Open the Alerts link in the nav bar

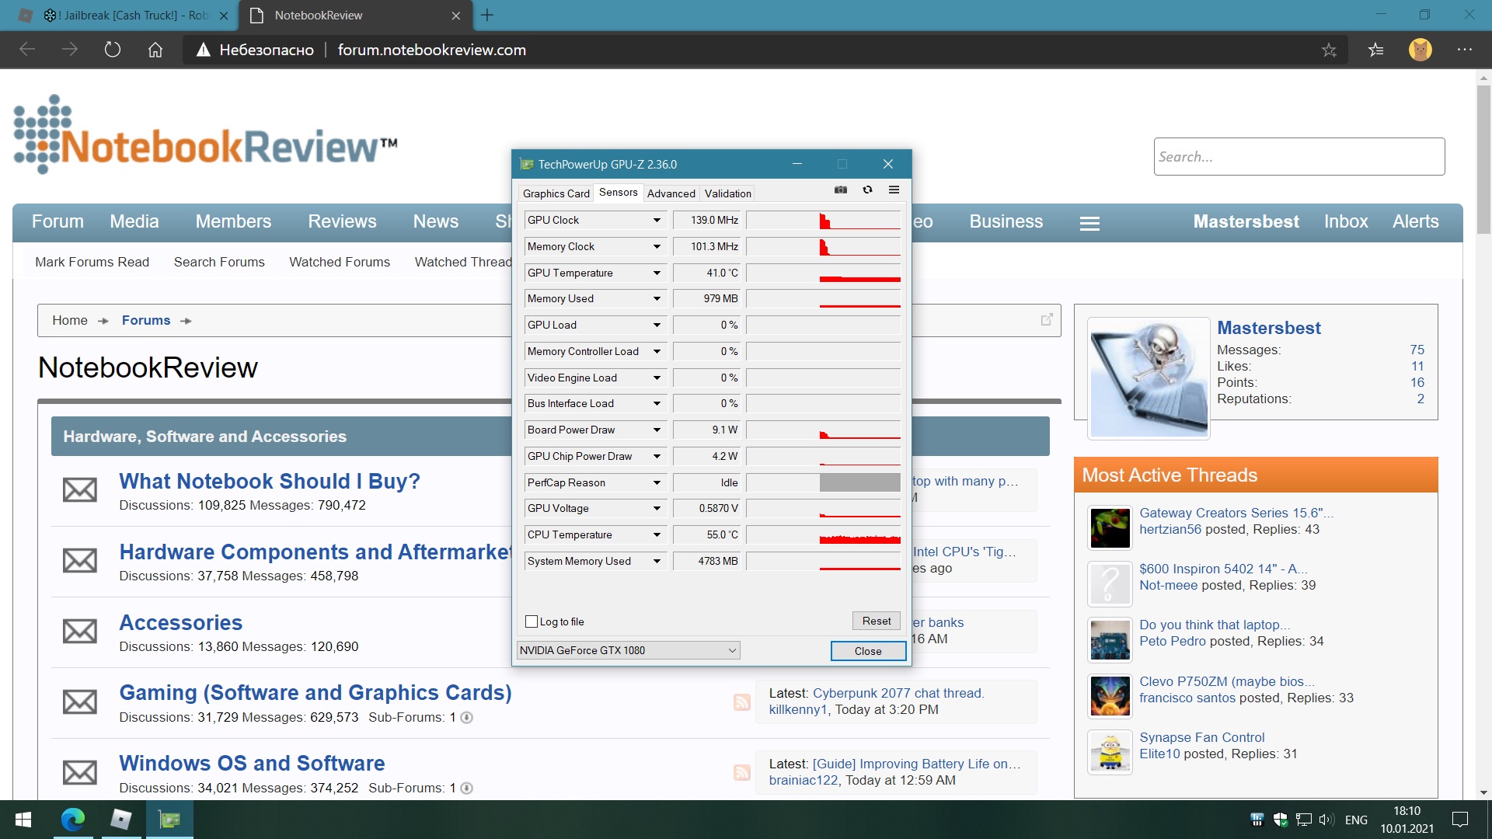[1415, 221]
